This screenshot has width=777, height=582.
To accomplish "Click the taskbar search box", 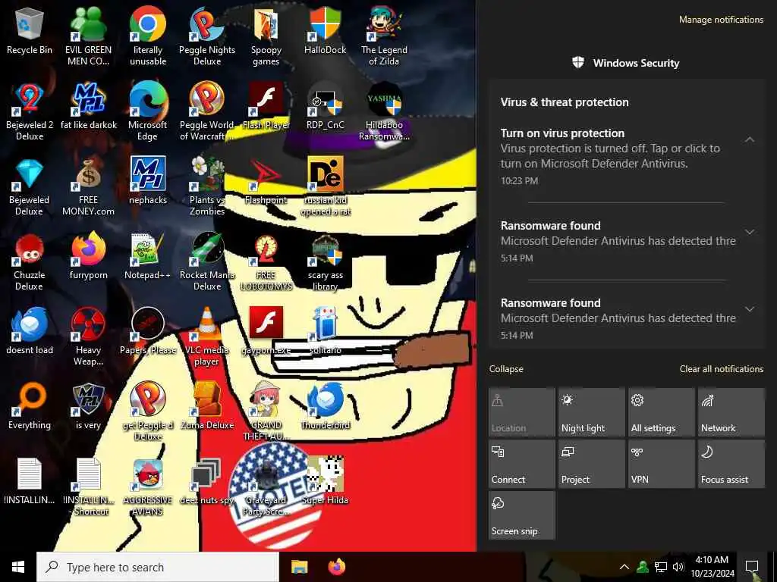I will (158, 567).
